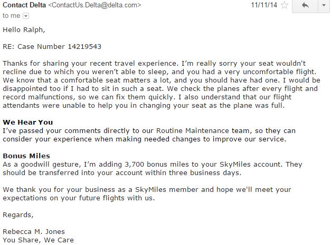
Task: Click the 'We Hear You' heading
Action: [x=26, y=122]
